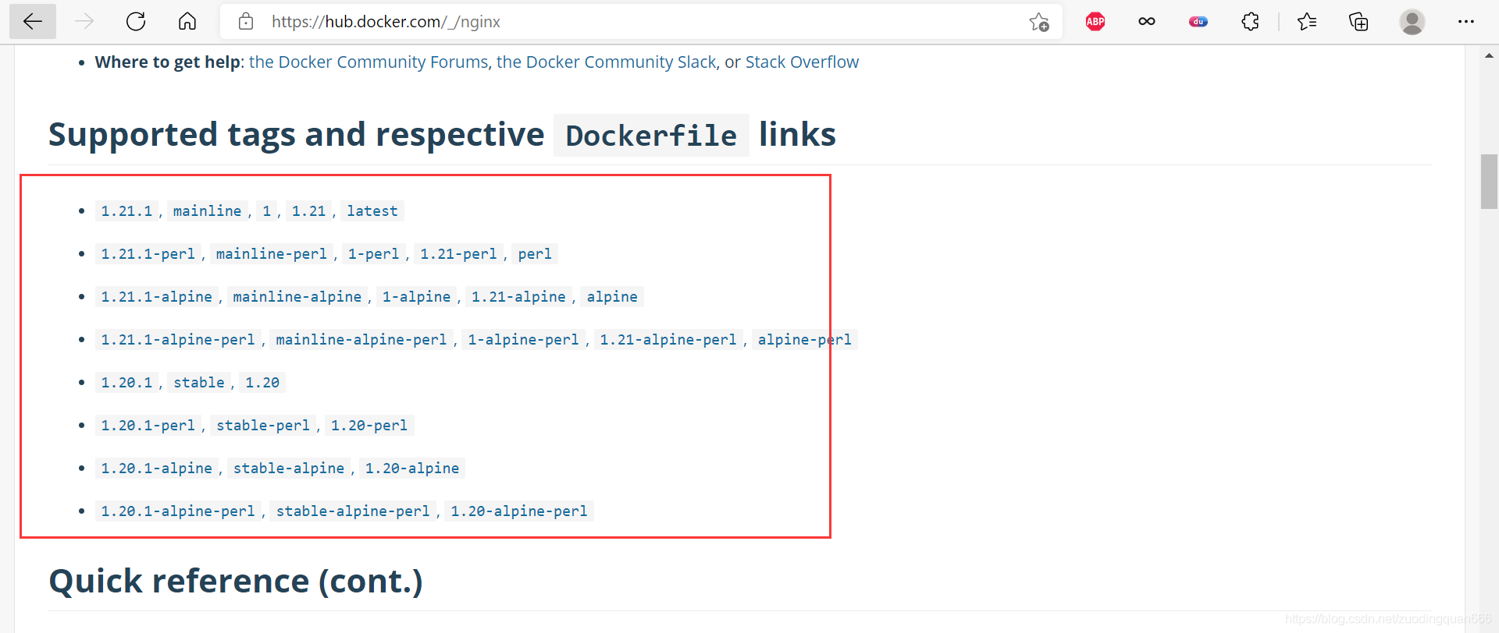Viewport: 1499px width, 633px height.
Task: Open the red-blue du extension
Action: [x=1198, y=22]
